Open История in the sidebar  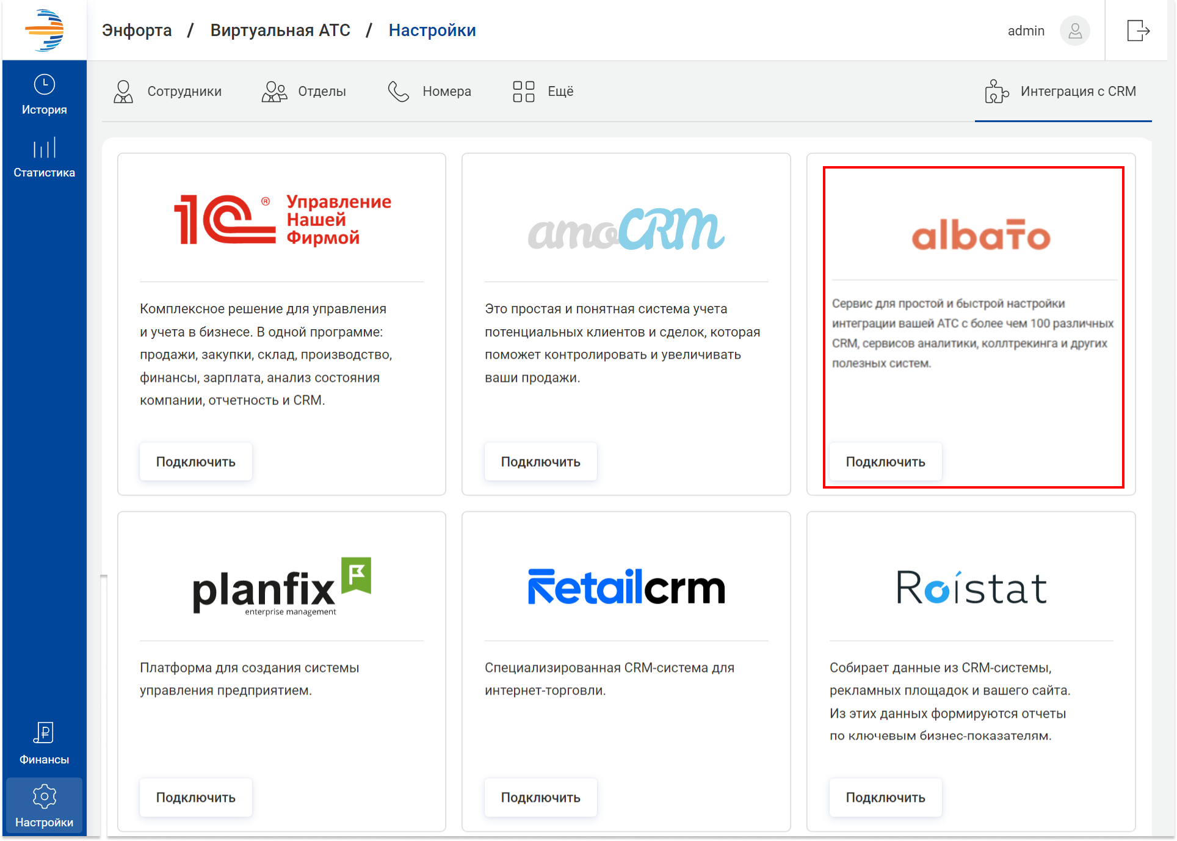click(x=44, y=95)
